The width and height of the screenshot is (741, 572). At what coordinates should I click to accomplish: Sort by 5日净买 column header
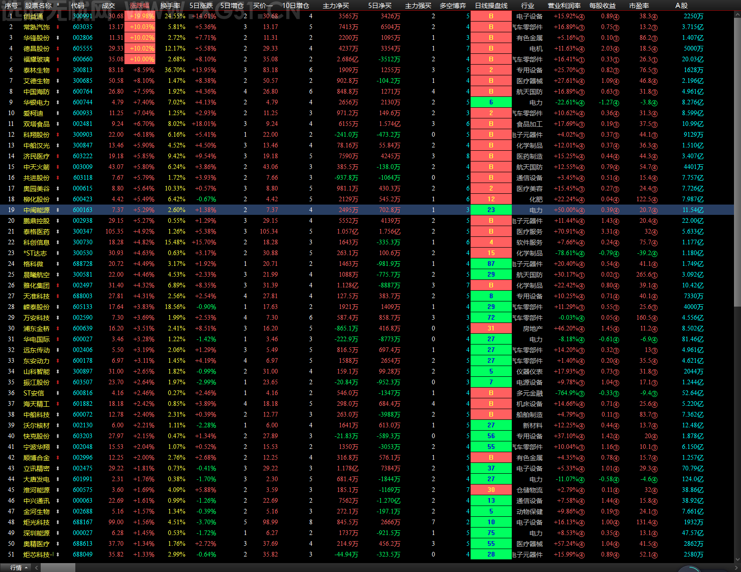pos(379,6)
